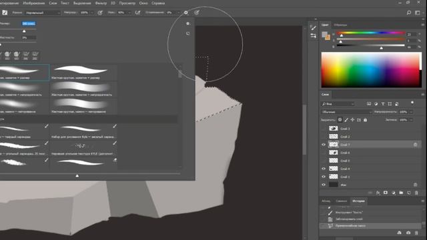
Task: Open the Фильтр menu
Action: [x=101, y=3]
